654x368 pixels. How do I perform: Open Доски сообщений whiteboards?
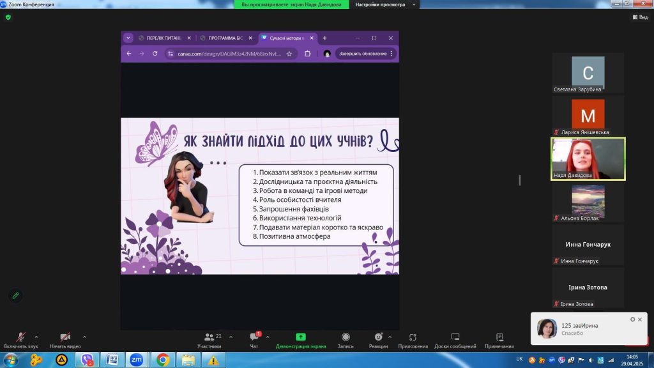tap(455, 341)
